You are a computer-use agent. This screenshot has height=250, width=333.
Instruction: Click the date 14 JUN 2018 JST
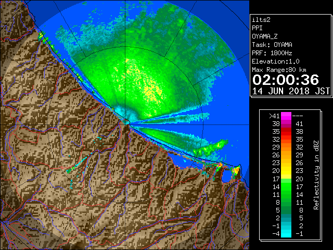(x=291, y=91)
